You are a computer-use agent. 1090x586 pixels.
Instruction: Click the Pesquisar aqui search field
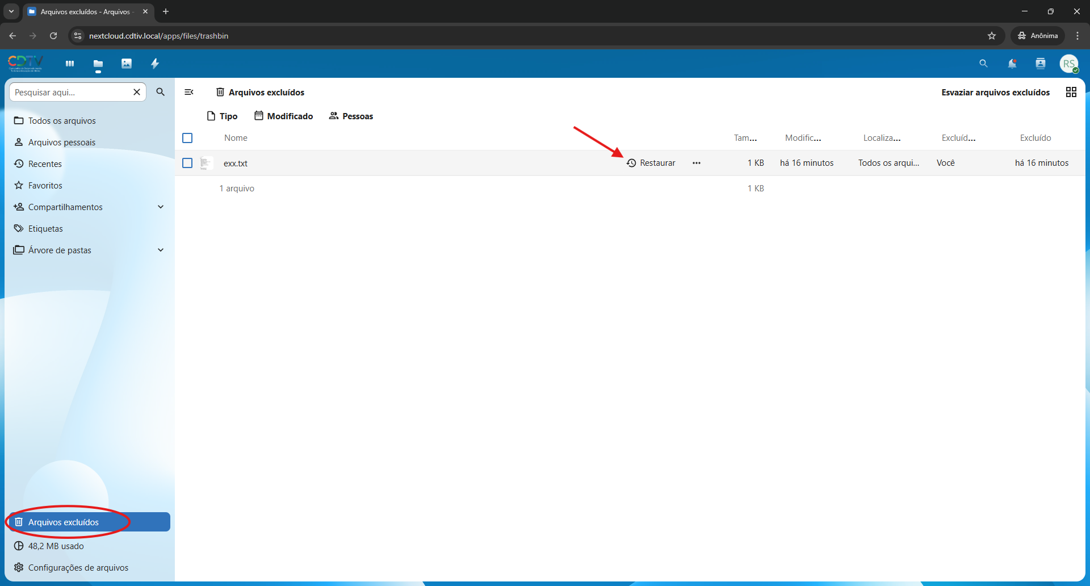point(71,92)
